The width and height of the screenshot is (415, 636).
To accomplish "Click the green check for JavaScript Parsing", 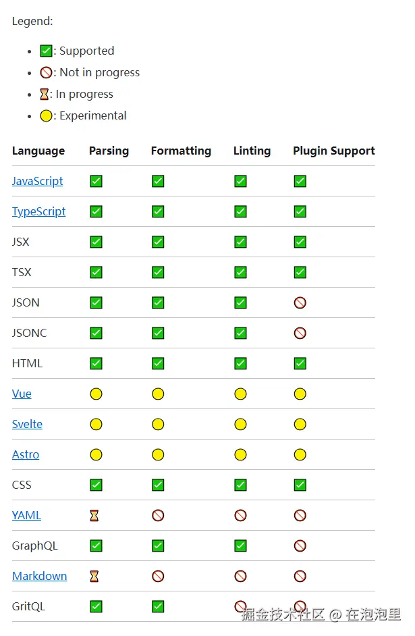I will tap(96, 181).
